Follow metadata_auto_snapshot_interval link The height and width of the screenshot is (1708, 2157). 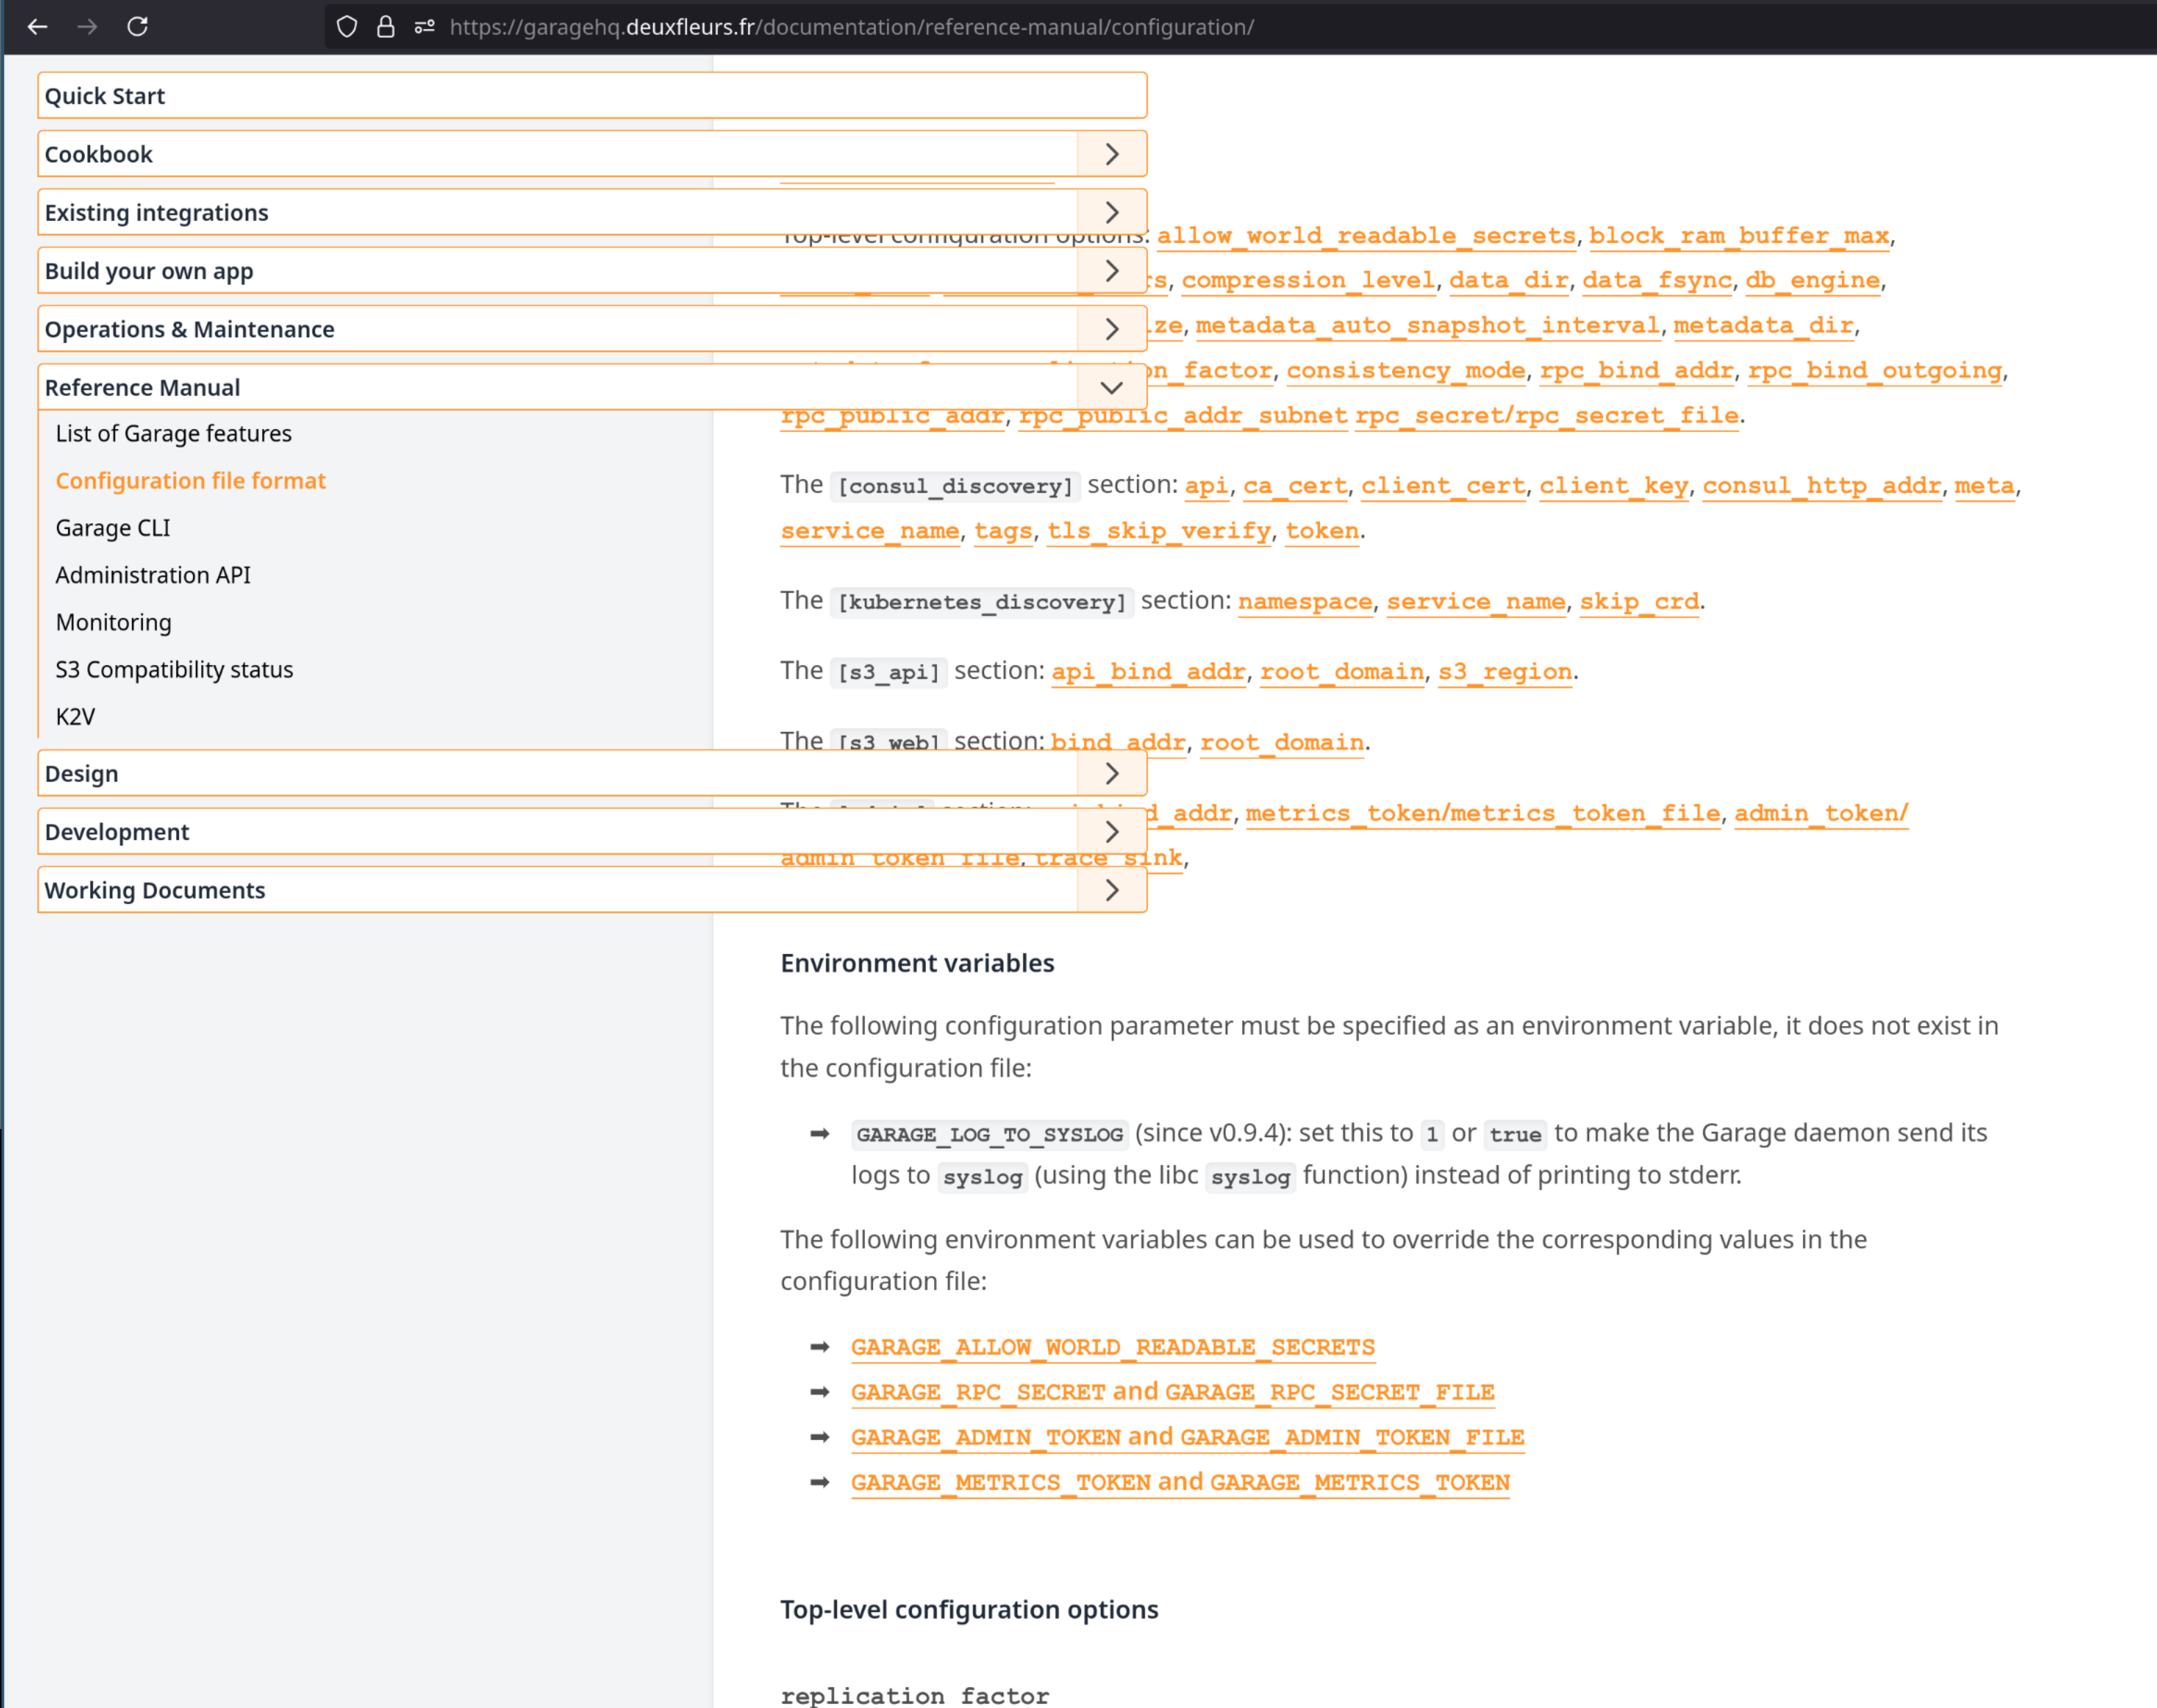click(1428, 326)
